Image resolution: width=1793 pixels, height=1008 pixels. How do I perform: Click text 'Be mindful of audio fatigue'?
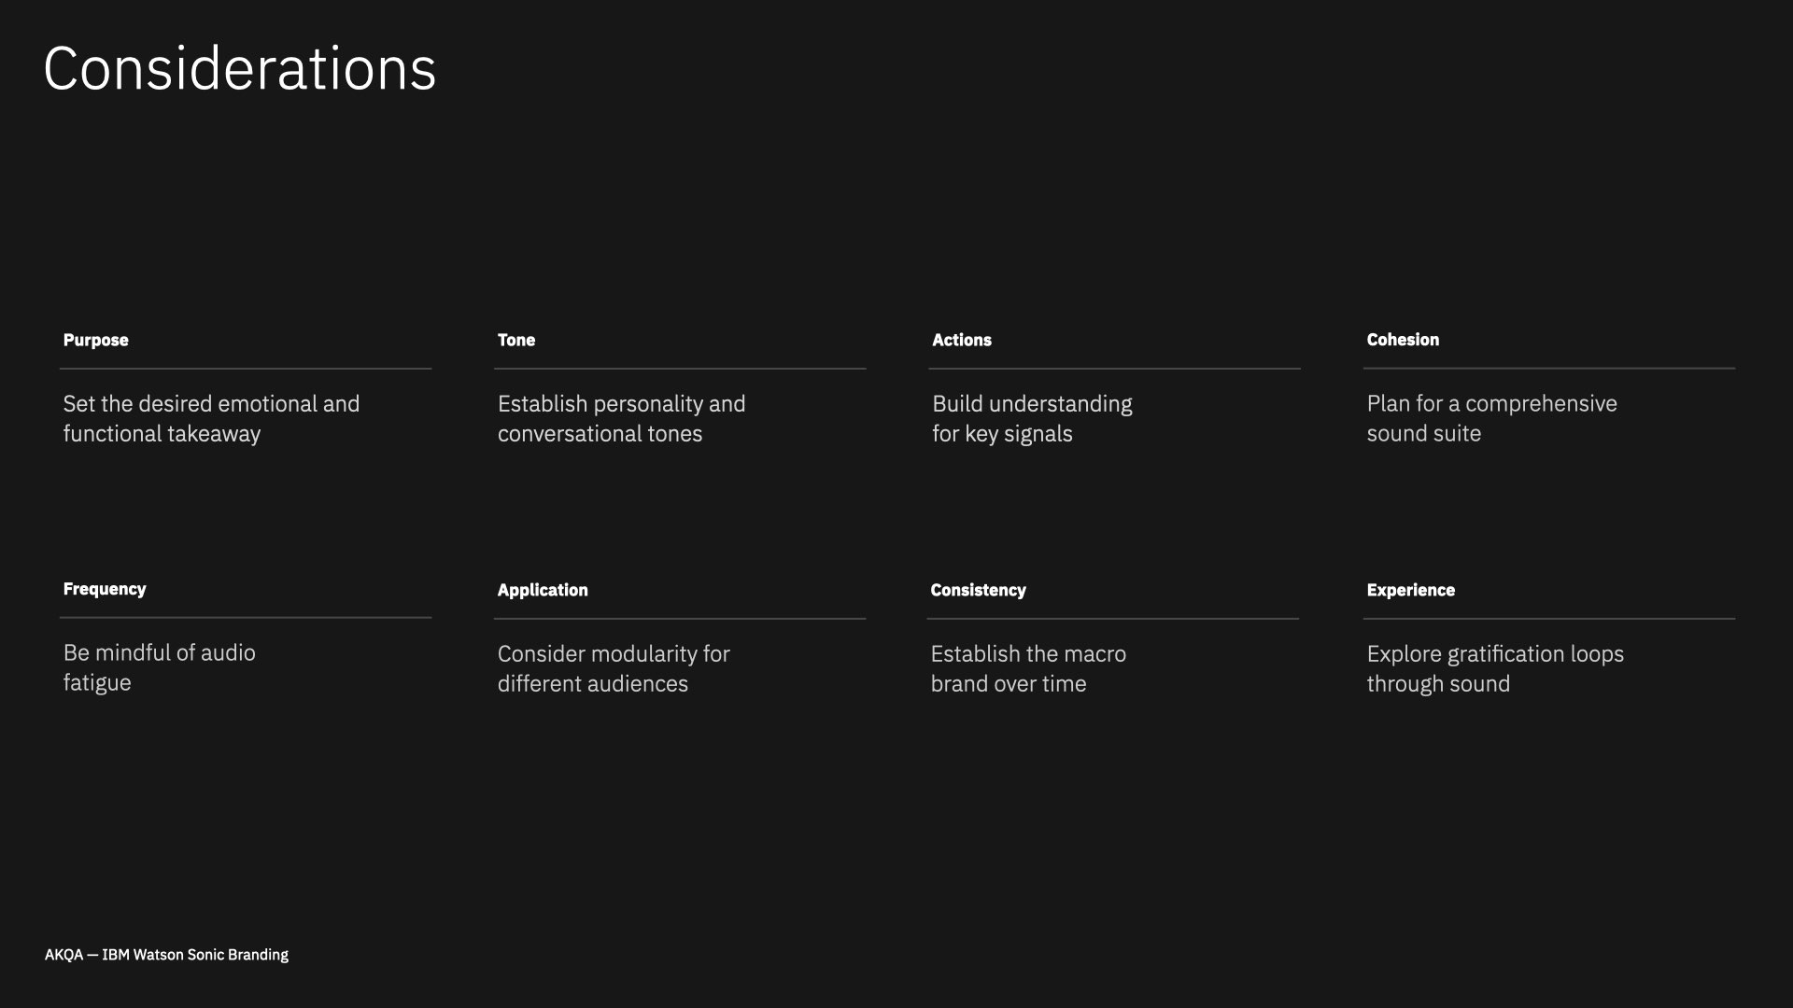(159, 667)
